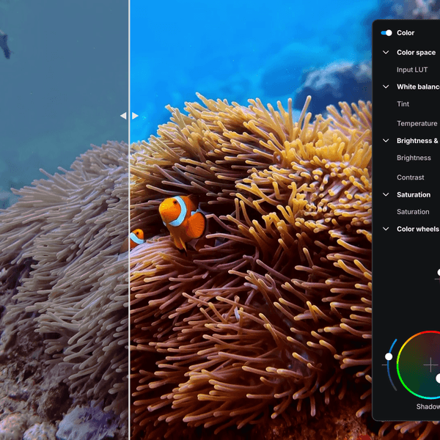Viewport: 440px width, 440px height.
Task: Click the large clownfish in preview
Action: click(x=183, y=221)
